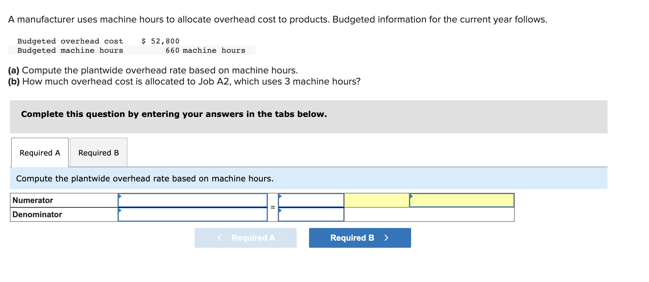
Task: Click the Numerator input field
Action: (192, 200)
